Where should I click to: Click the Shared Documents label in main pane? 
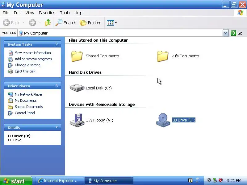[103, 56]
